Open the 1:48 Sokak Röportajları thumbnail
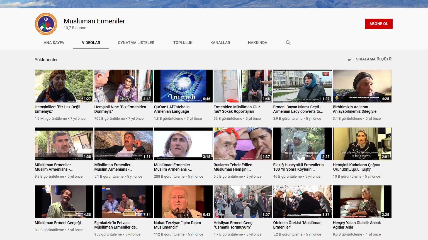The width and height of the screenshot is (428, 240). coord(243,86)
